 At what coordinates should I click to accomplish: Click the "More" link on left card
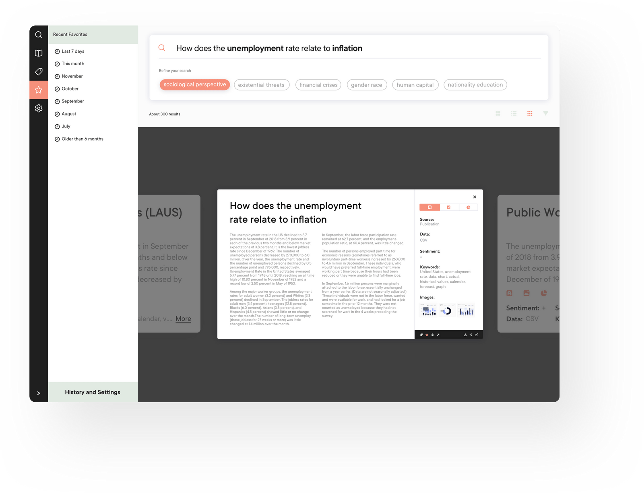point(183,318)
